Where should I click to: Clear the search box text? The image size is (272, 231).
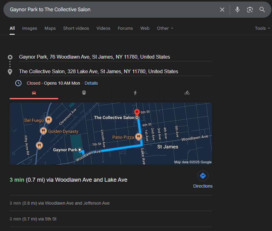[222, 10]
